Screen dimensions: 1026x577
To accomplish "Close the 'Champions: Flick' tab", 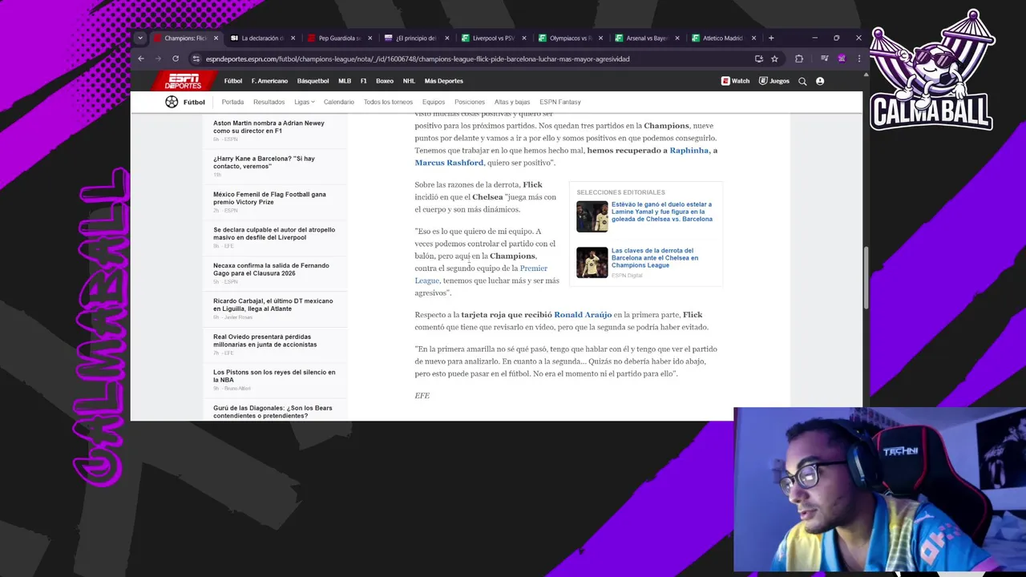I will point(216,38).
